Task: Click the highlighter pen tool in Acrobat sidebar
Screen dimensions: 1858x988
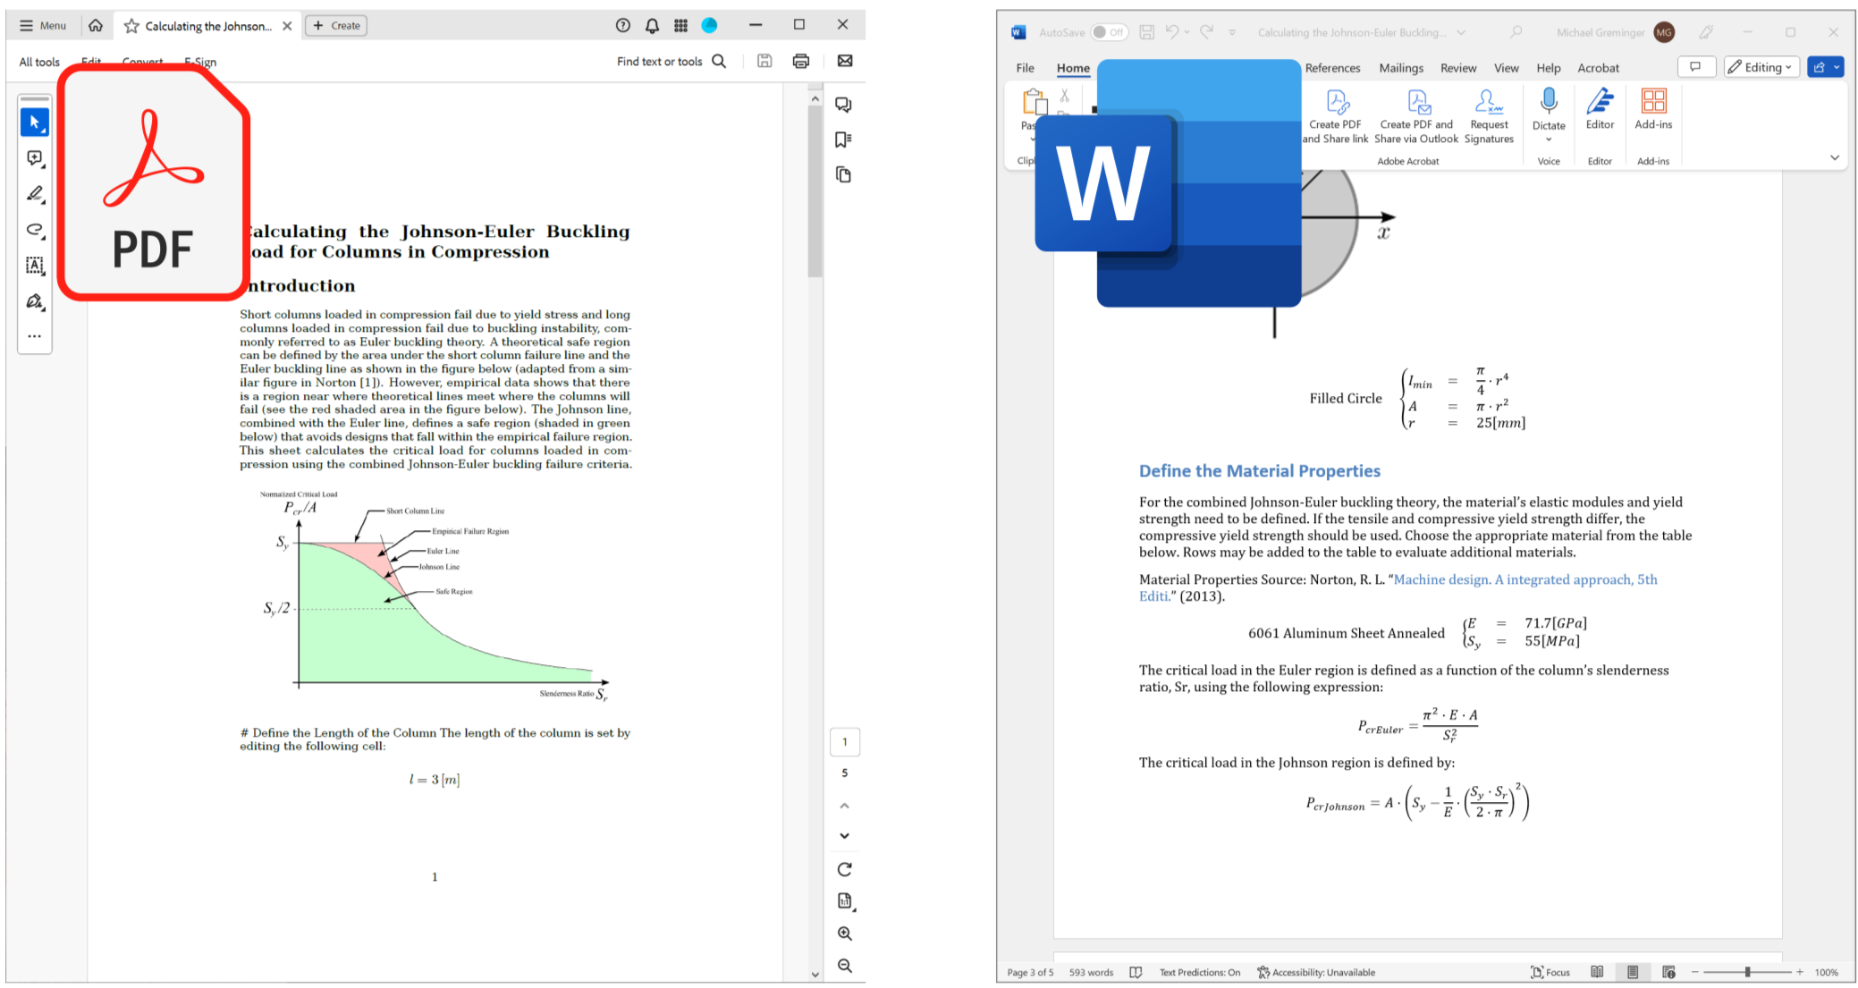Action: [35, 193]
